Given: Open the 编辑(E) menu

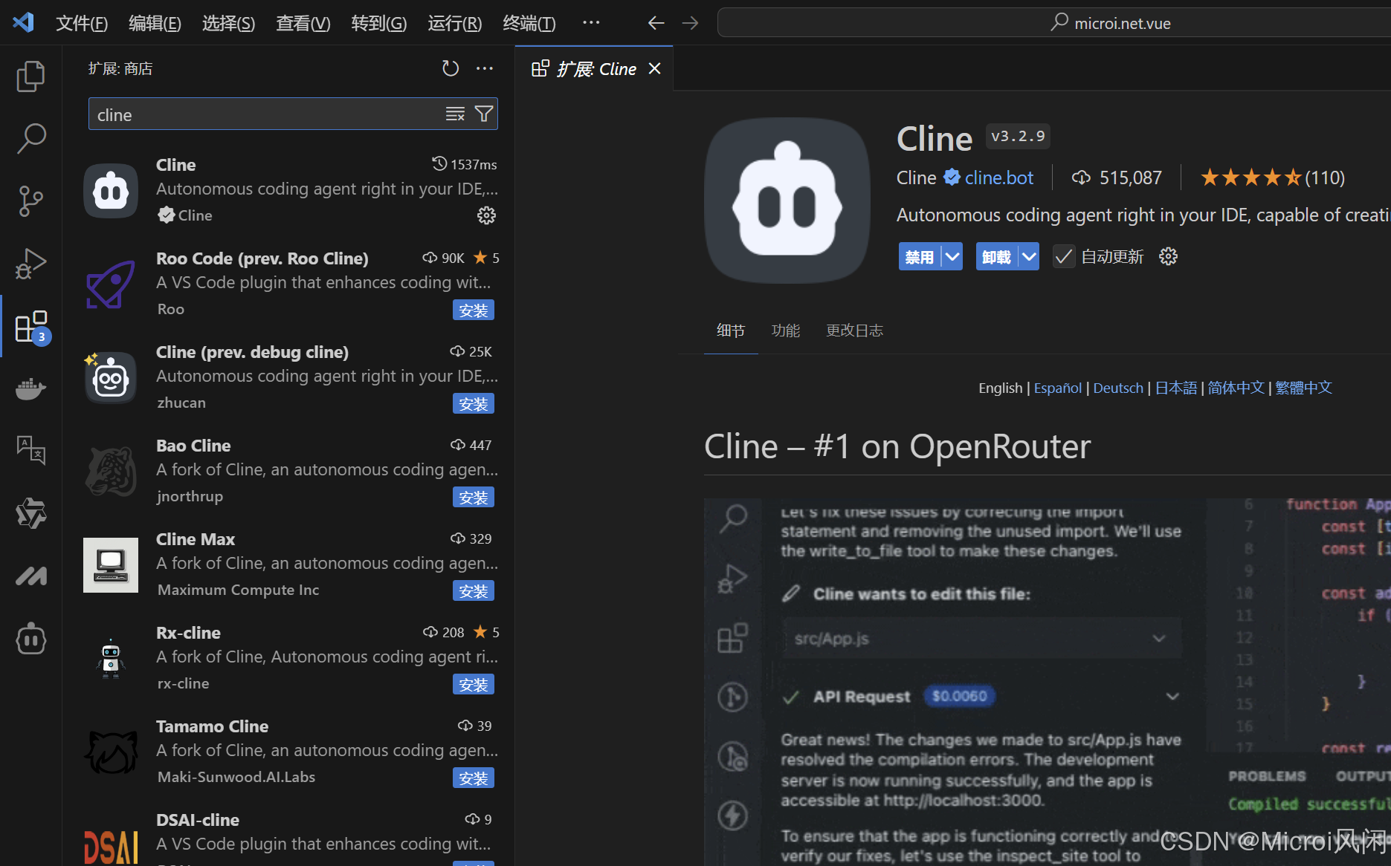Looking at the screenshot, I should pyautogui.click(x=155, y=23).
